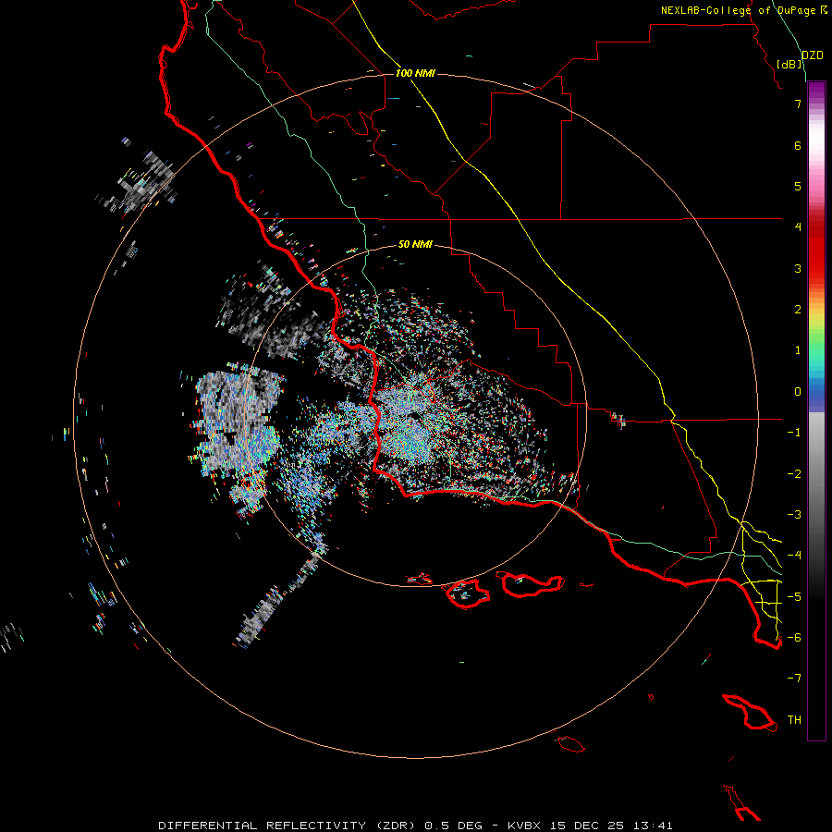Image resolution: width=832 pixels, height=832 pixels.
Task: Click the -7 dB scale label
Action: click(794, 679)
